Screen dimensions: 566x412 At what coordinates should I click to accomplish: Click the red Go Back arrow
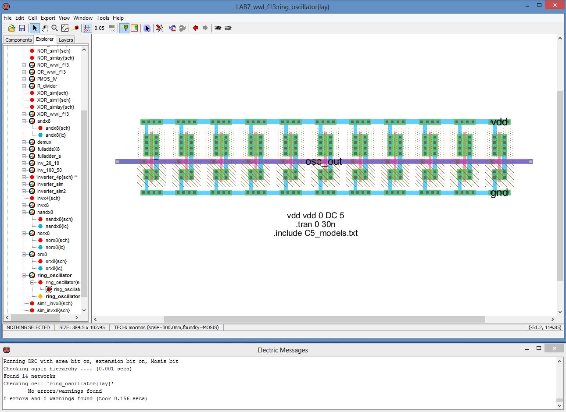195,28
